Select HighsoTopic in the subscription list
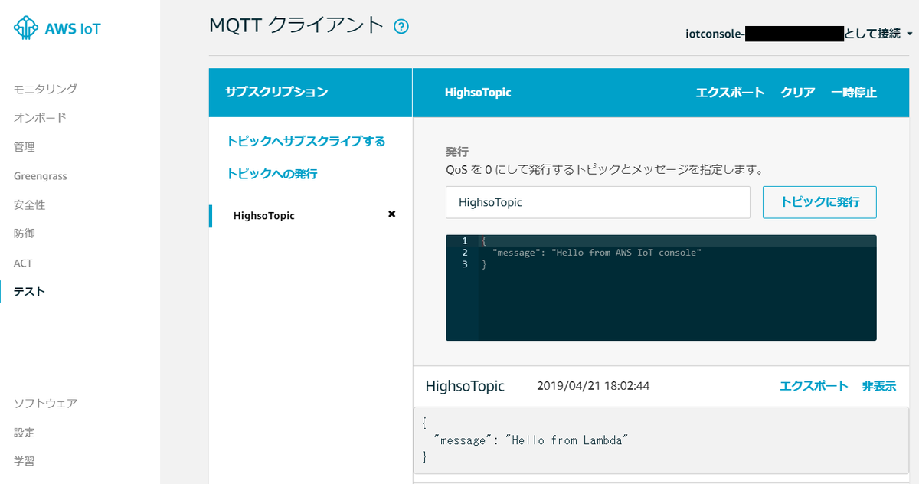 click(x=264, y=216)
